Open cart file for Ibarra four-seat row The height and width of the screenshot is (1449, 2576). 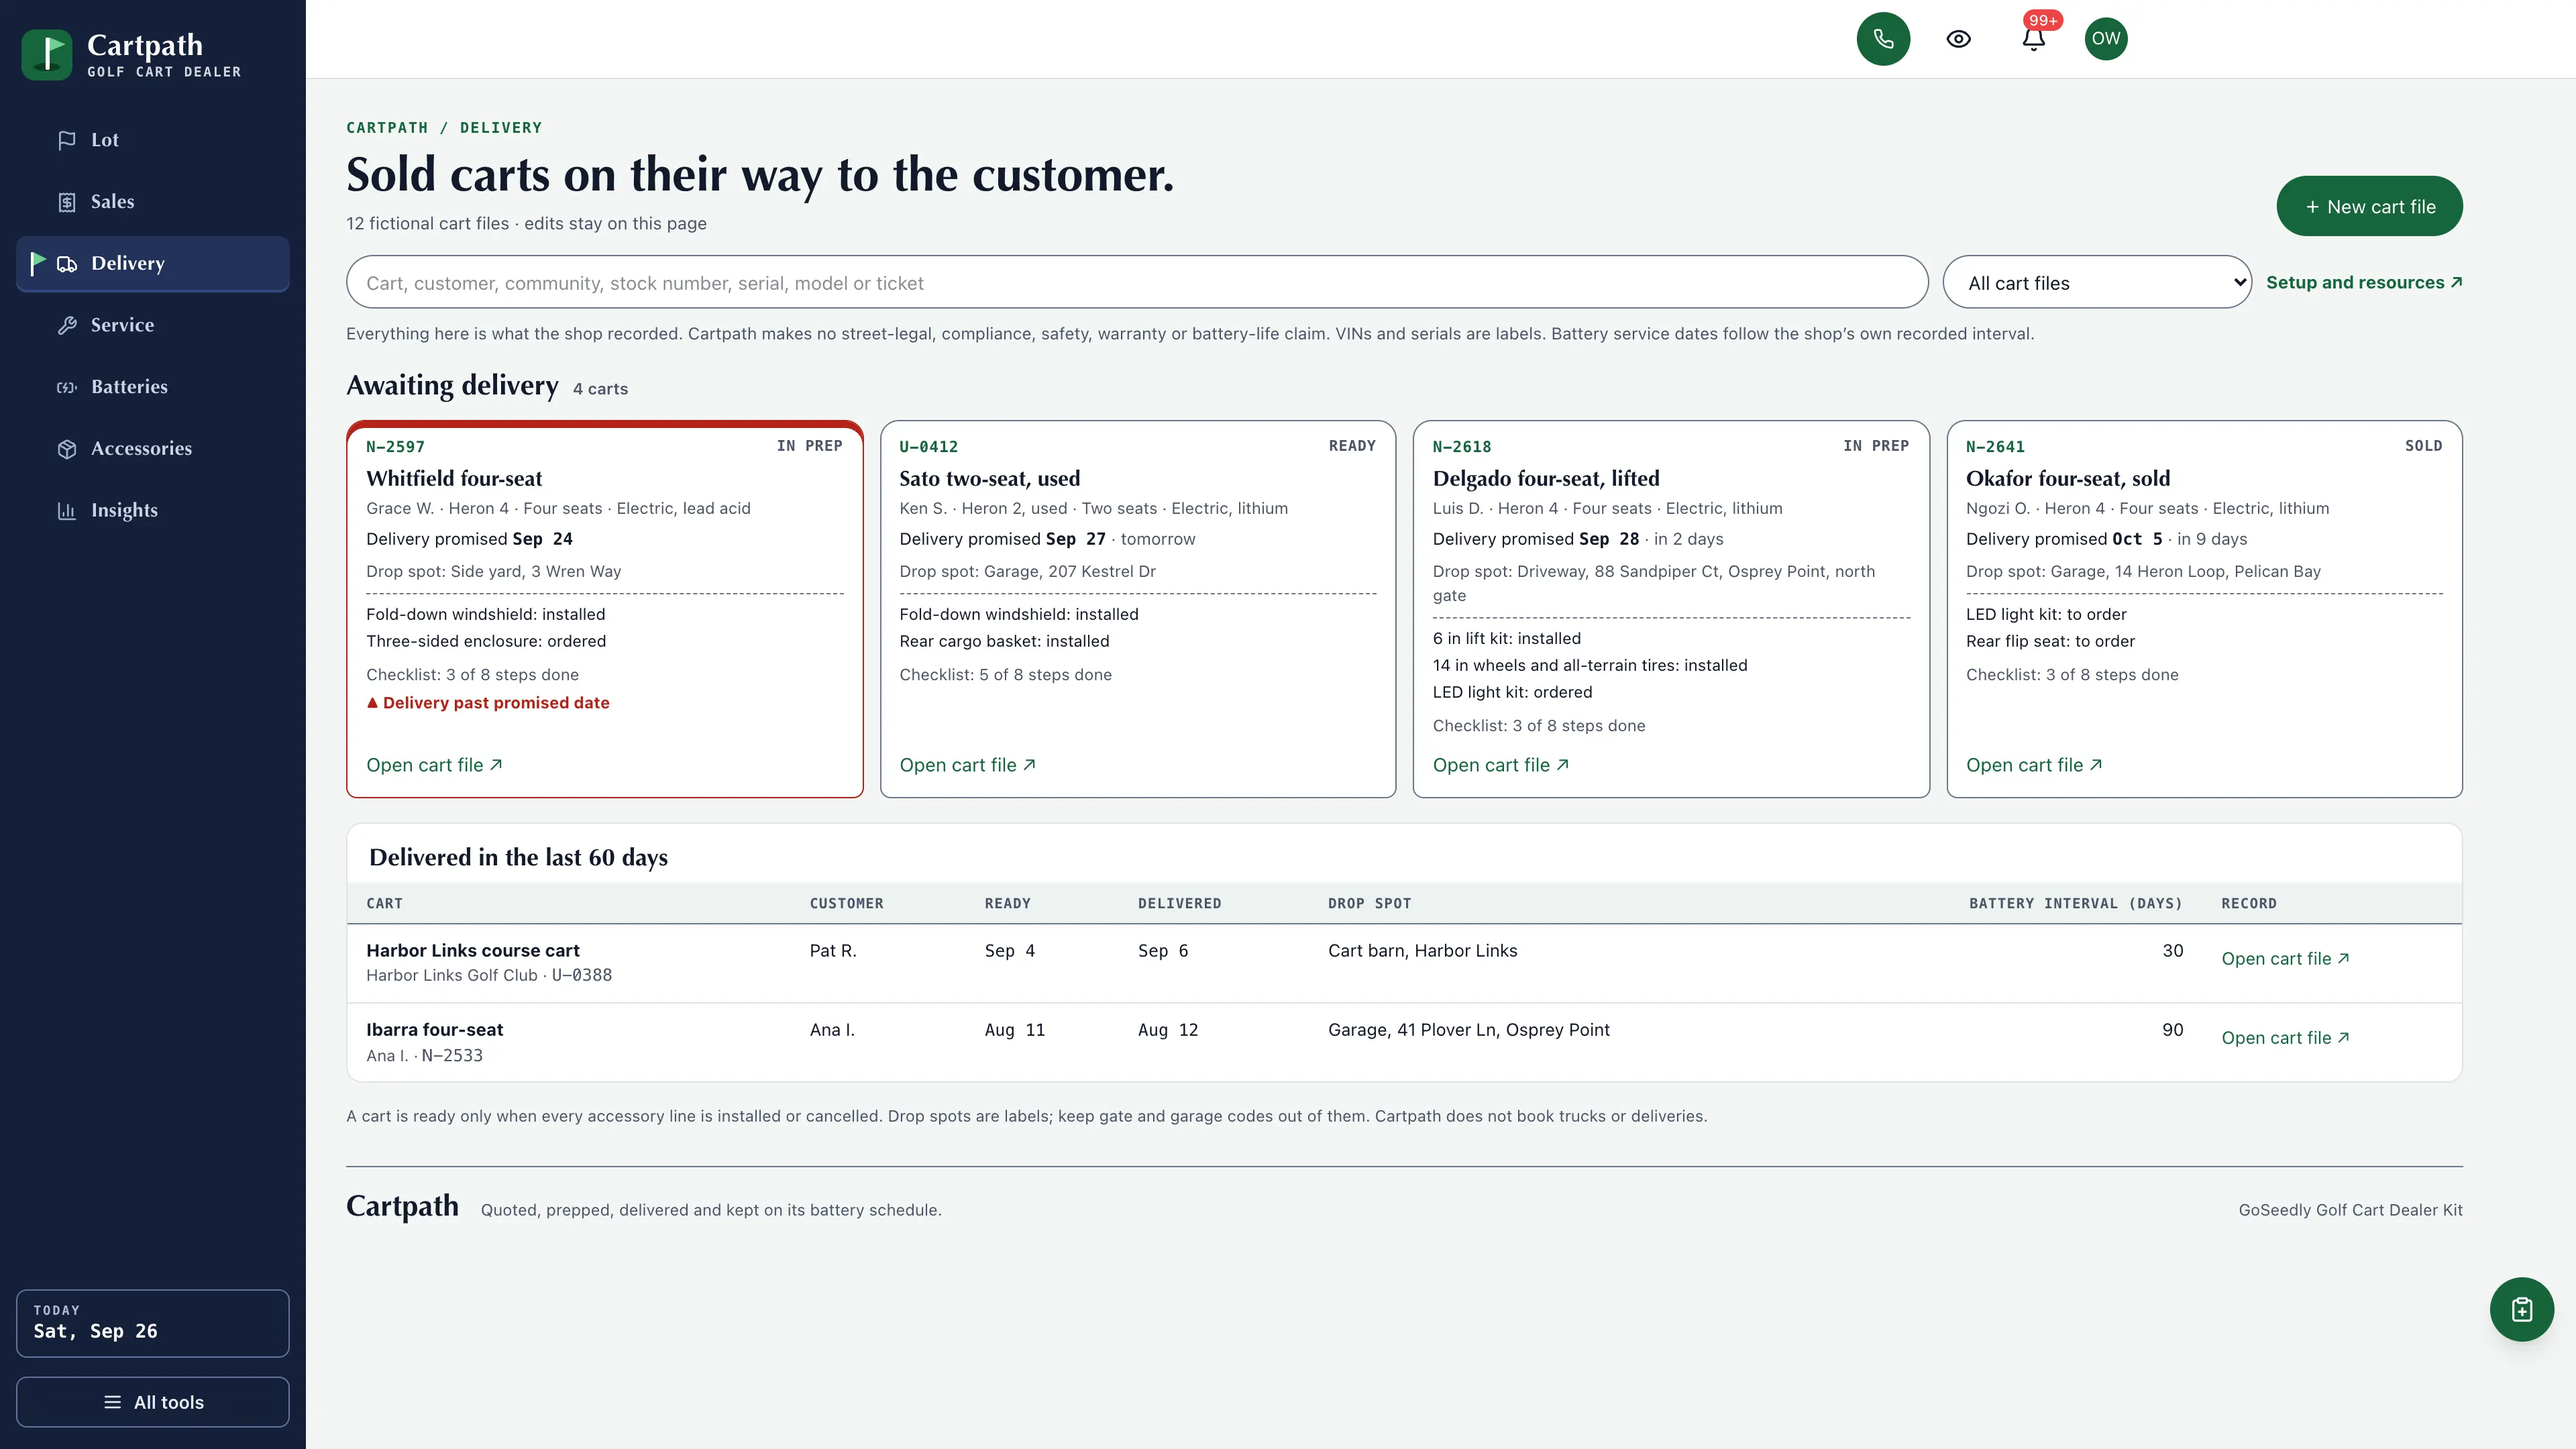click(x=2285, y=1038)
